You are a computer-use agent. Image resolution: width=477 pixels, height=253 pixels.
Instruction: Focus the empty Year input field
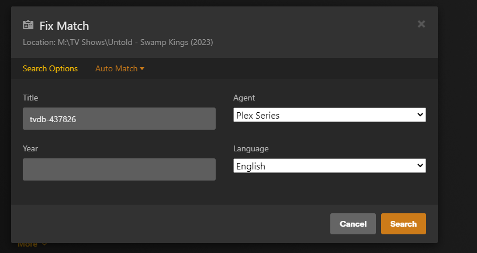[119, 169]
